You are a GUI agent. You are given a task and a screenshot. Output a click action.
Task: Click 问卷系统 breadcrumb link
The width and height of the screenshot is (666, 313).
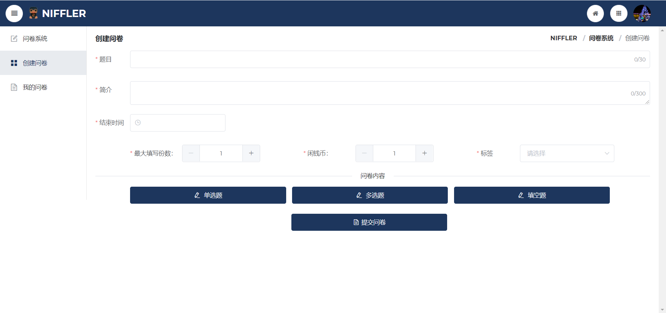click(601, 38)
